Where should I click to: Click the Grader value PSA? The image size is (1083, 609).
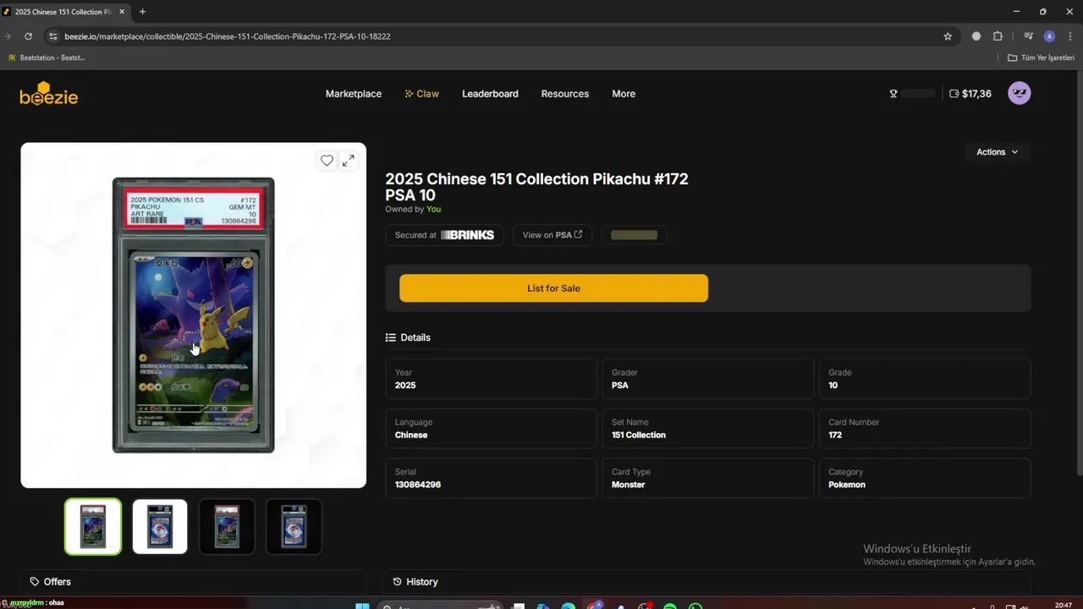point(620,385)
